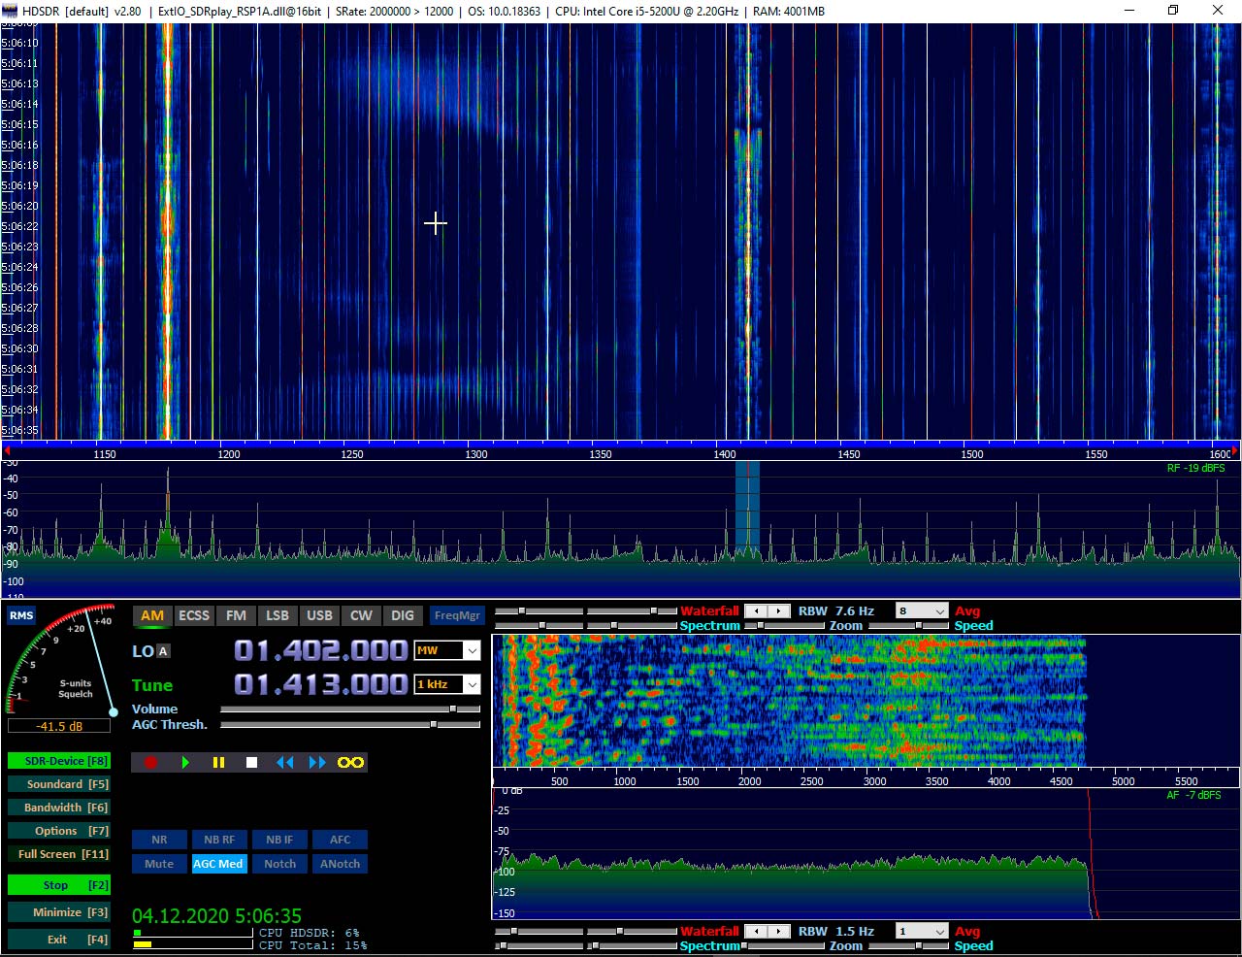Toggle the yellow loop infinity icon
Screen dimensions: 1242x957
click(x=350, y=763)
